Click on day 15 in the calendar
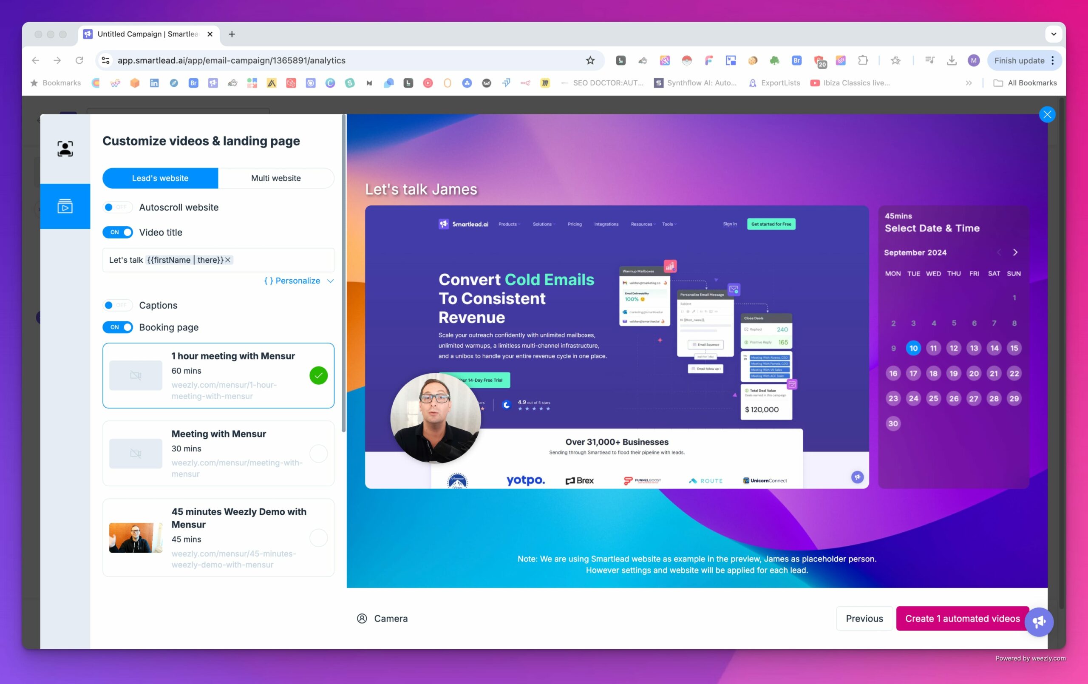The image size is (1088, 684). tap(1014, 347)
